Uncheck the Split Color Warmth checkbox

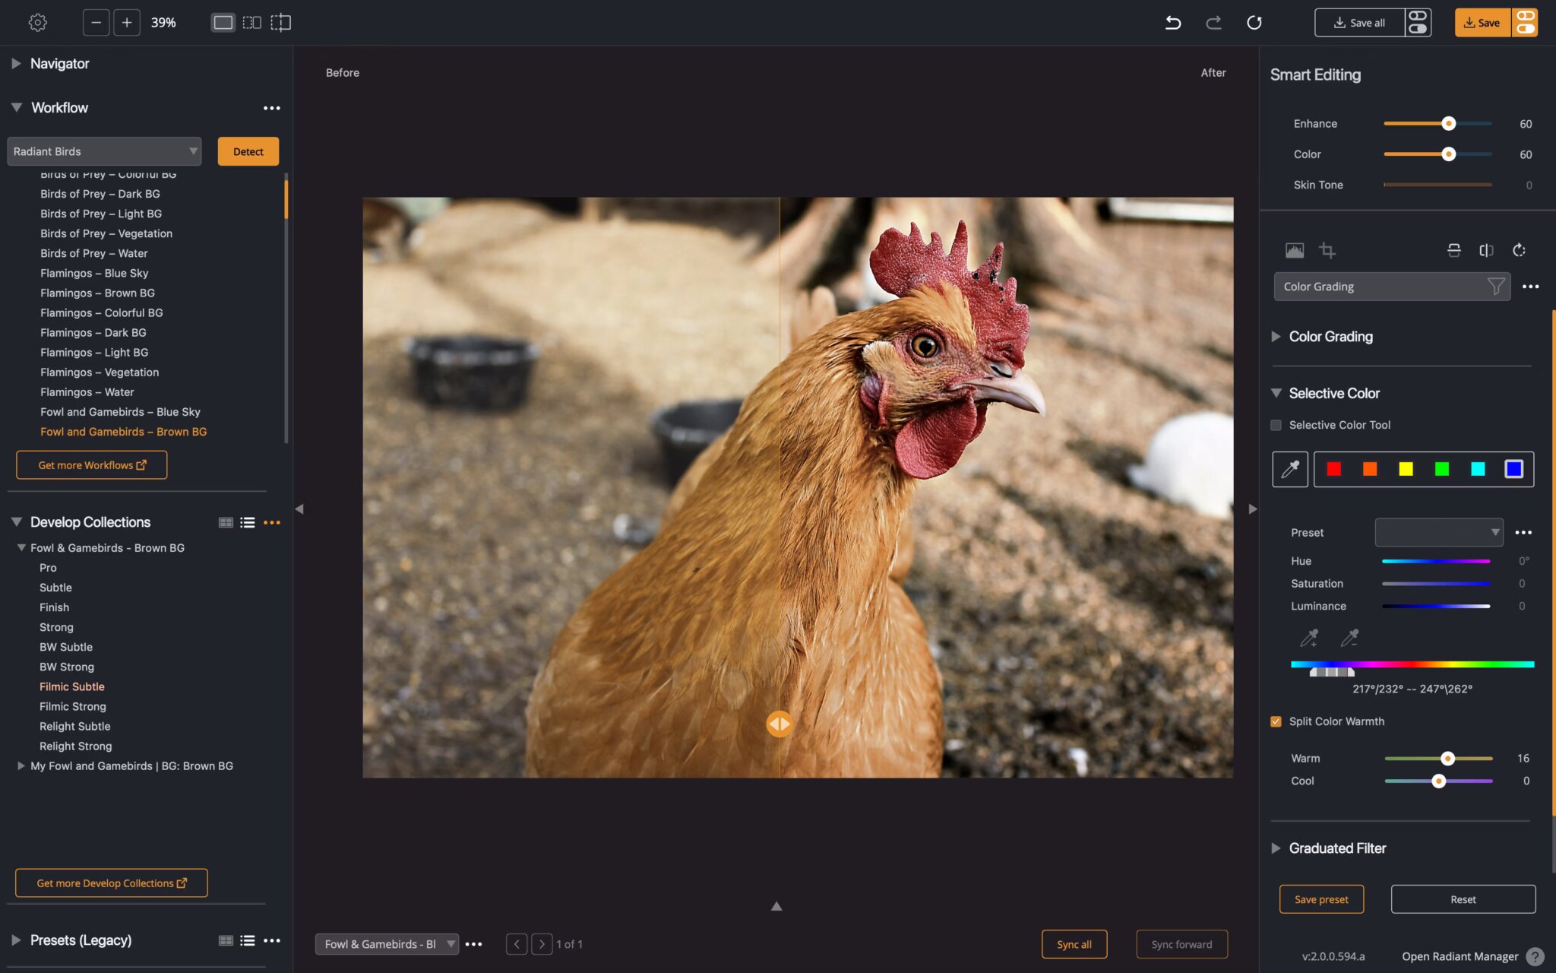click(1276, 721)
